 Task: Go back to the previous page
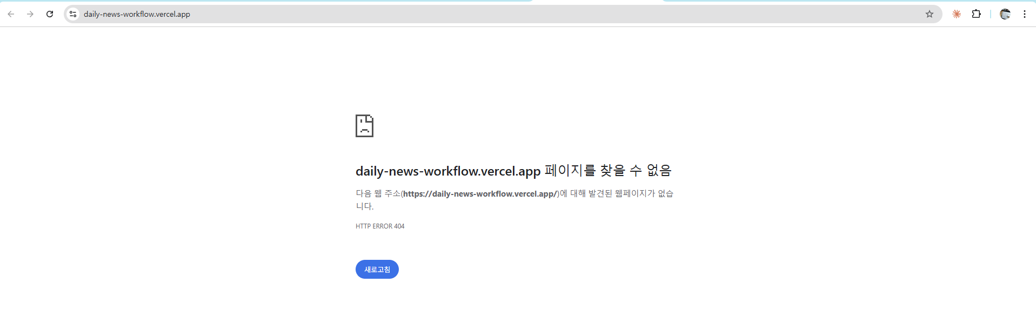click(11, 14)
